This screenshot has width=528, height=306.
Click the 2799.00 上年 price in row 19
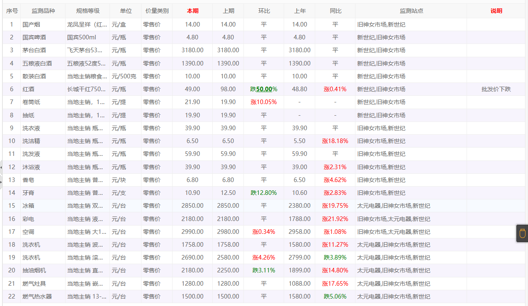[299, 257]
